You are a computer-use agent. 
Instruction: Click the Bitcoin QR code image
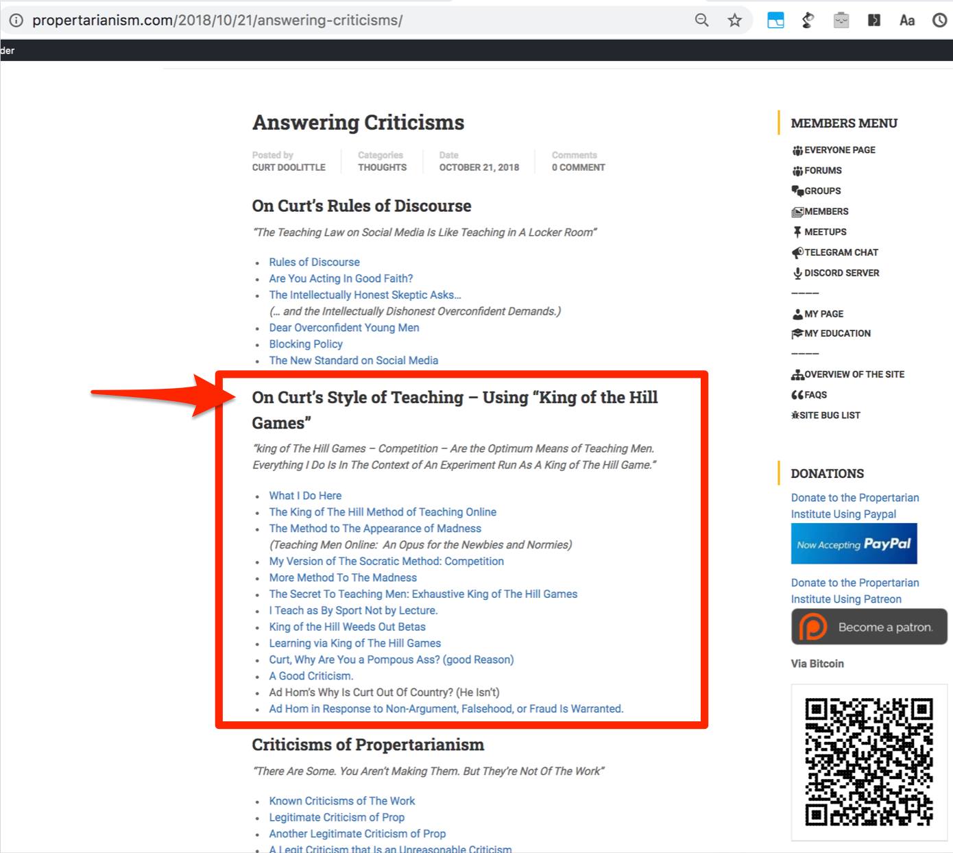pyautogui.click(x=869, y=762)
